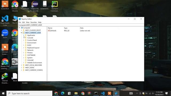Open PyCharm Community desktop shortcut
The height and width of the screenshot is (96, 171).
(x=55, y=6)
